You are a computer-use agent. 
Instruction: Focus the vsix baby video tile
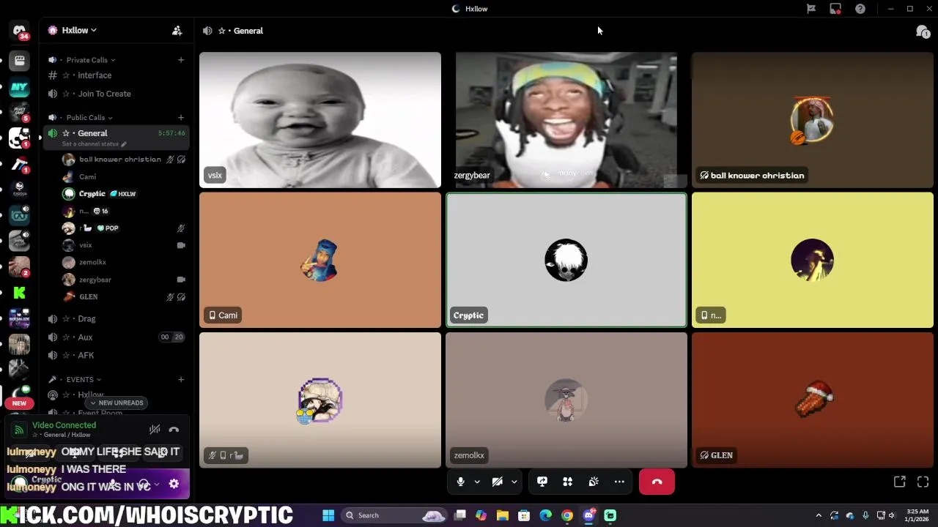(320, 120)
